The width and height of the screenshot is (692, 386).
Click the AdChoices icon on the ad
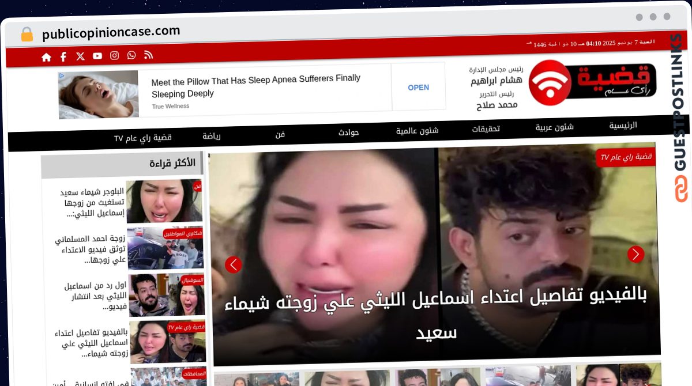click(x=62, y=75)
